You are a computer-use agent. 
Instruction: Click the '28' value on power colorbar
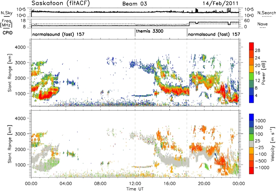257,50
